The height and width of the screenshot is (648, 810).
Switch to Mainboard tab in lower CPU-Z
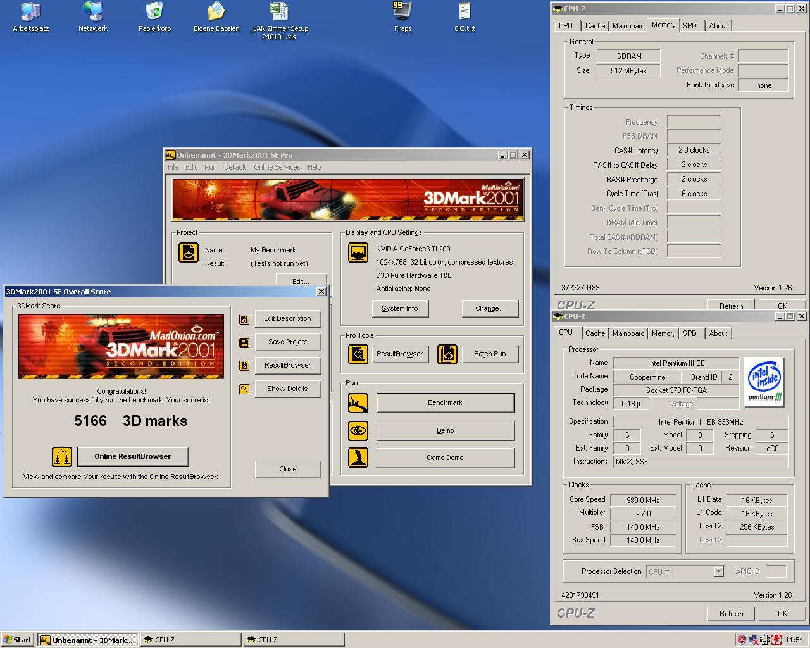[x=628, y=333]
